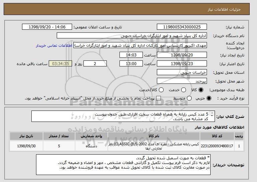Click the city field بیرجند

(x=182, y=81)
